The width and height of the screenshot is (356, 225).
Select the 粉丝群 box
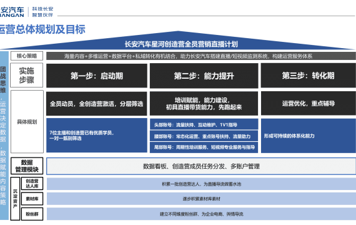click(32, 214)
